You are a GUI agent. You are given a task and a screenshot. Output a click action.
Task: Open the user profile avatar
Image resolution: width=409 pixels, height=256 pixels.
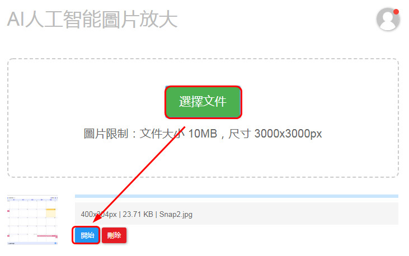pos(388,19)
